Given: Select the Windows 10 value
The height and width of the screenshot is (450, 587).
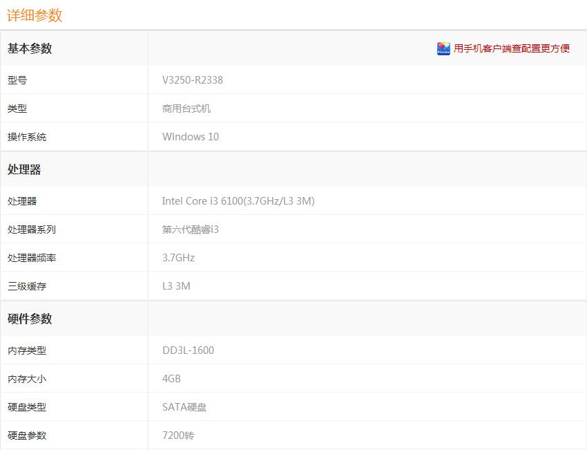Looking at the screenshot, I should pos(191,137).
